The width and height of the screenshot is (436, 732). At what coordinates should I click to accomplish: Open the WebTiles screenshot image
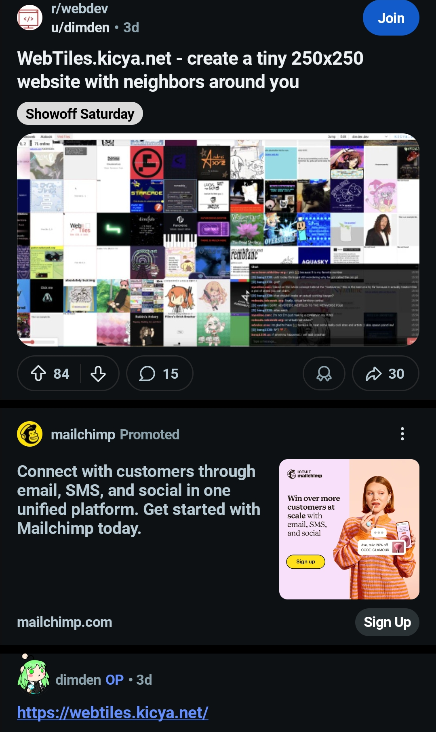tap(218, 240)
